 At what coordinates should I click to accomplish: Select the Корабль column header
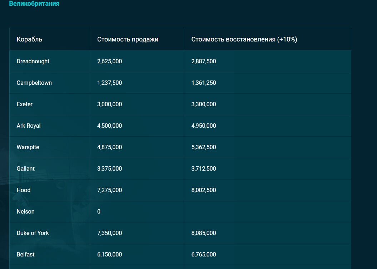pyautogui.click(x=29, y=39)
